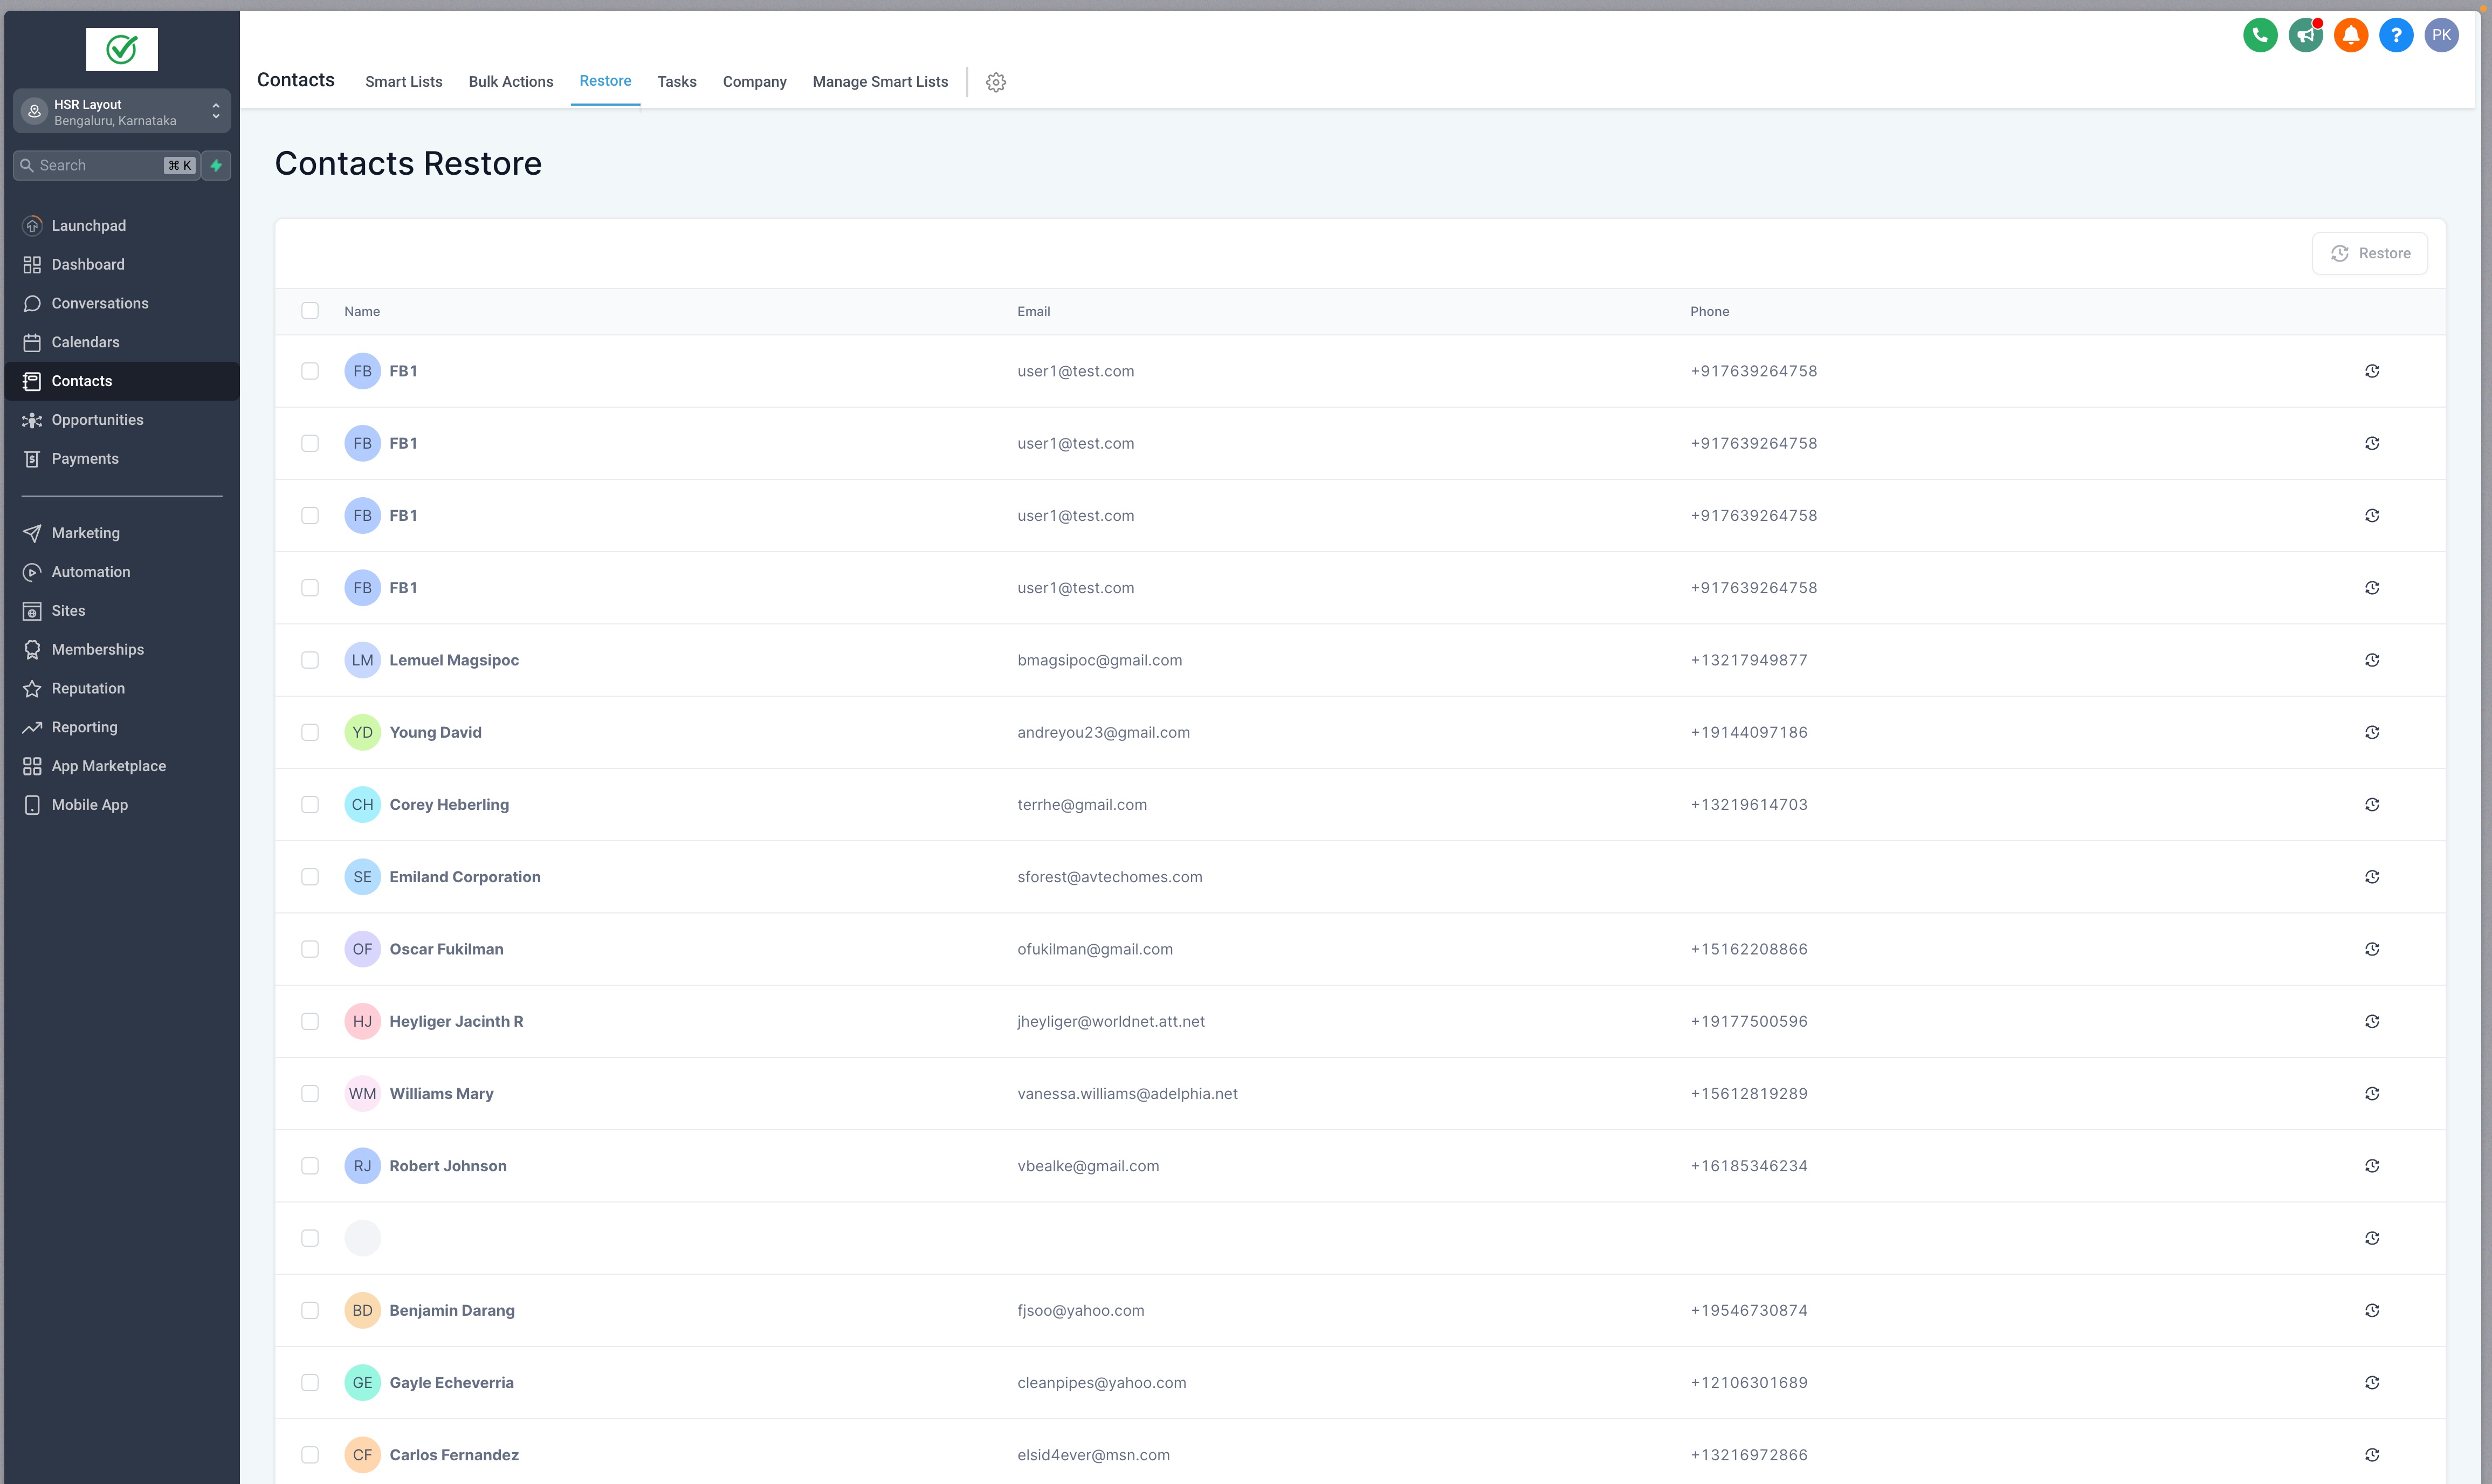Click the green phone dialer icon
The height and width of the screenshot is (1484, 2492).
[x=2259, y=35]
